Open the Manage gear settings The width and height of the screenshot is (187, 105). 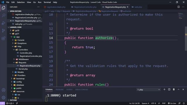(4, 98)
